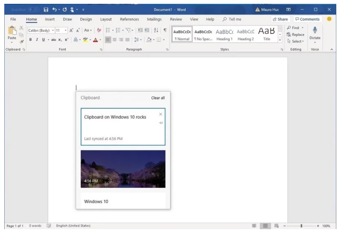The height and width of the screenshot is (233, 341).
Task: Click the Undo arrow icon
Action: (x=54, y=9)
